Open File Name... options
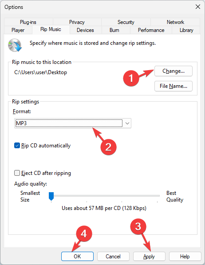 click(173, 86)
